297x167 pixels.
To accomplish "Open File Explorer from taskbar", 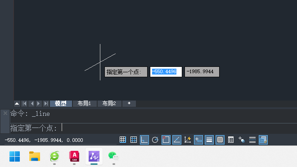I will click(35, 156).
